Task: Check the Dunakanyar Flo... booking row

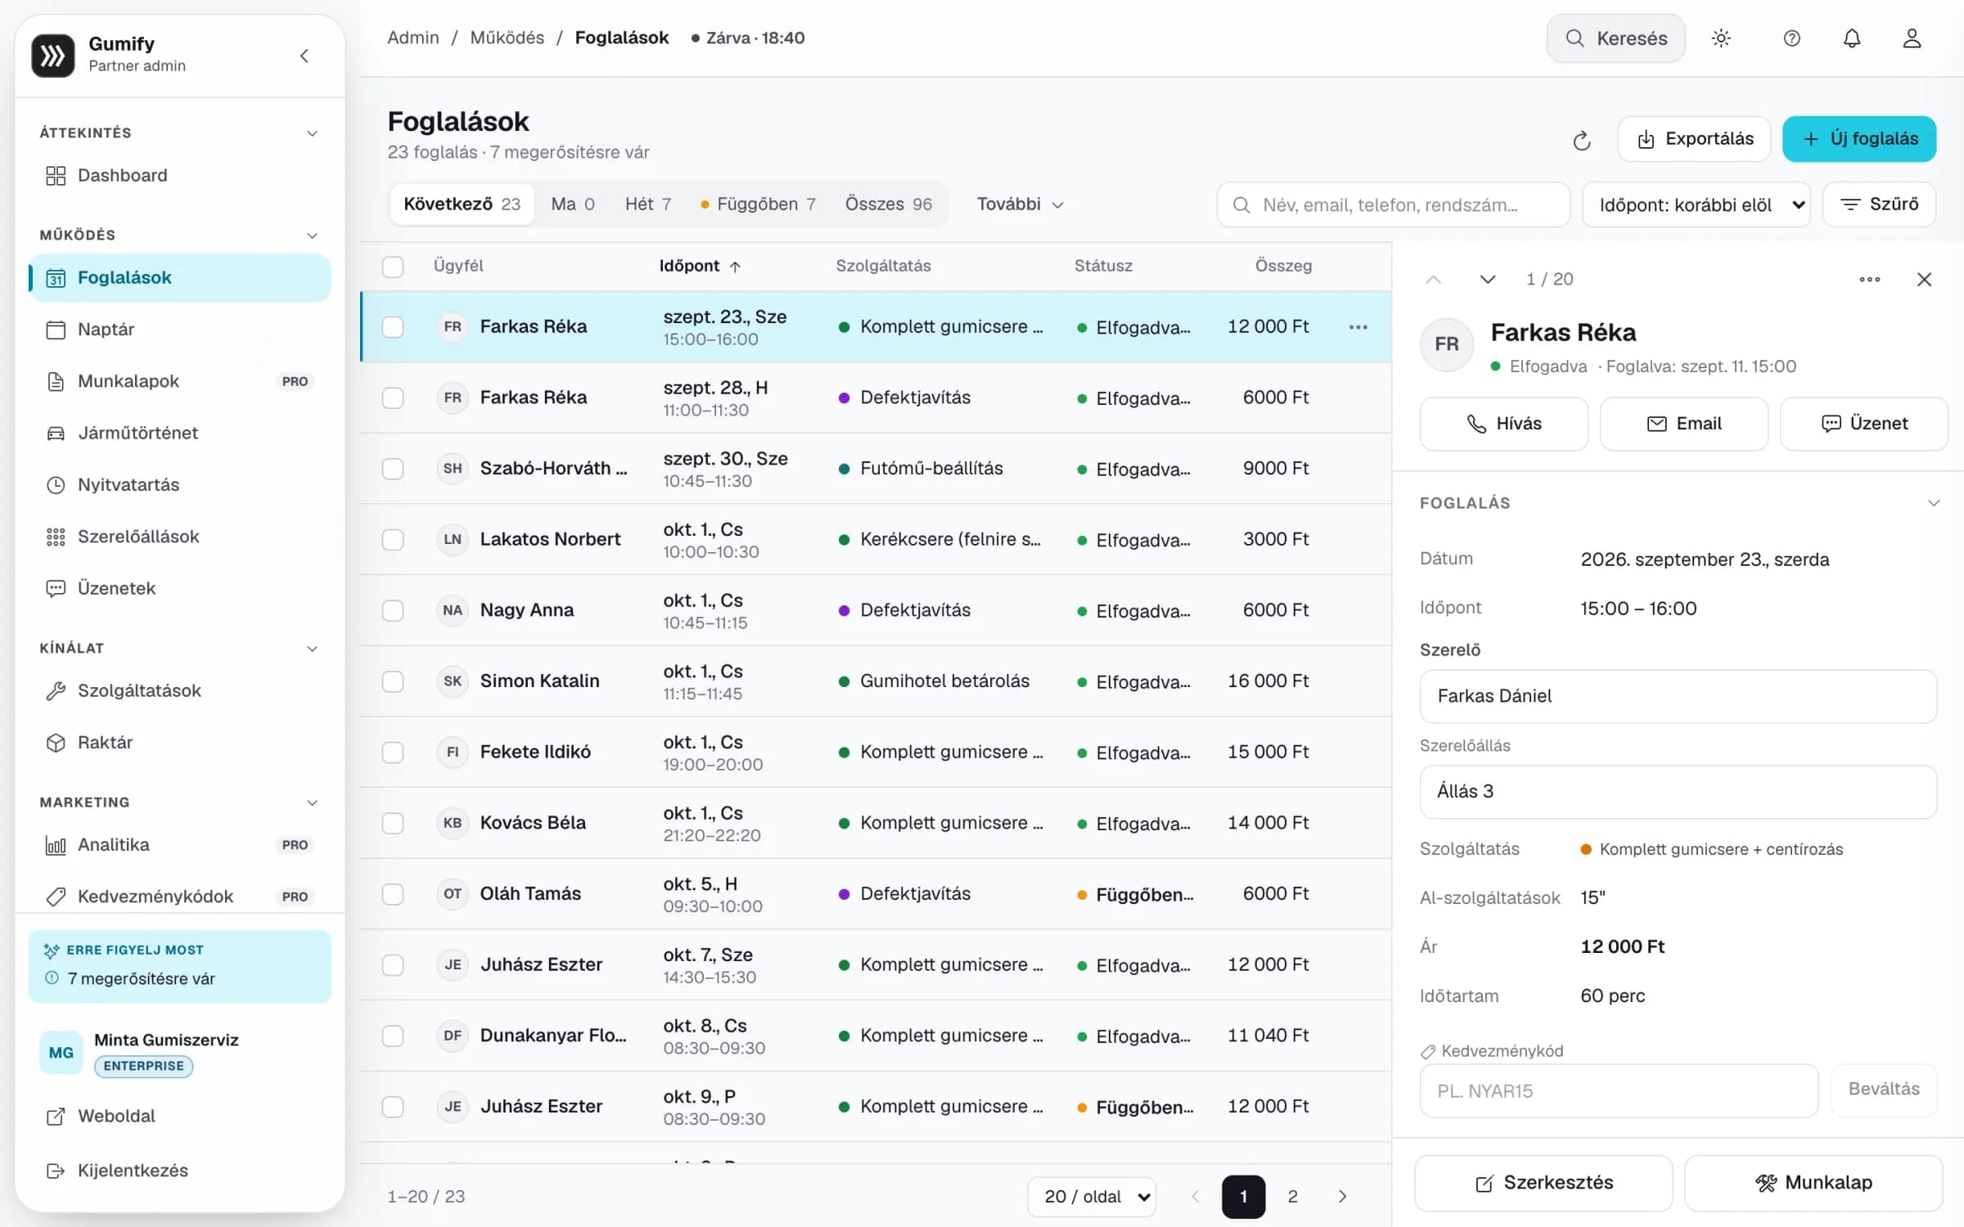Action: click(393, 1036)
